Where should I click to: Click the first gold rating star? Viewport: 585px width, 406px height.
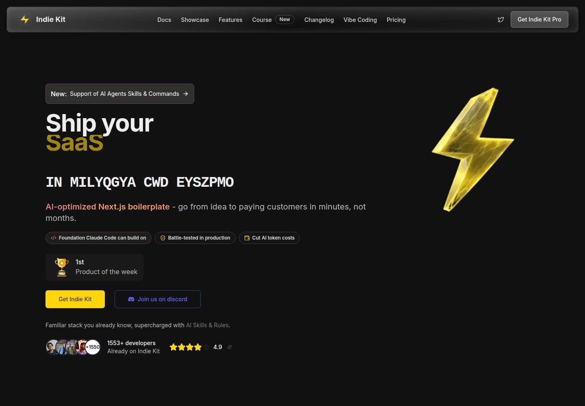173,347
